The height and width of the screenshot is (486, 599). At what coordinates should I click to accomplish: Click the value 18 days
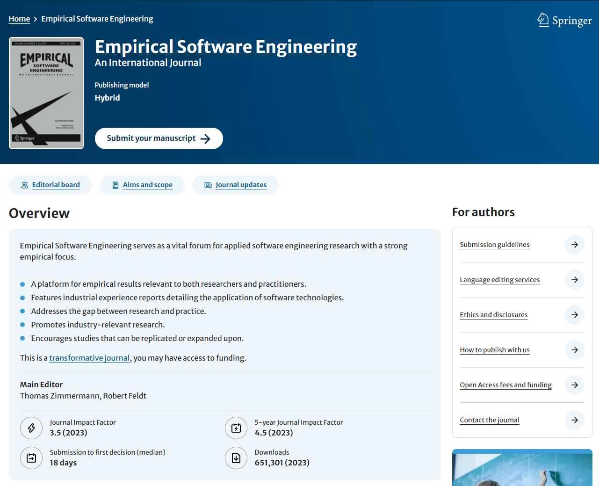point(63,463)
